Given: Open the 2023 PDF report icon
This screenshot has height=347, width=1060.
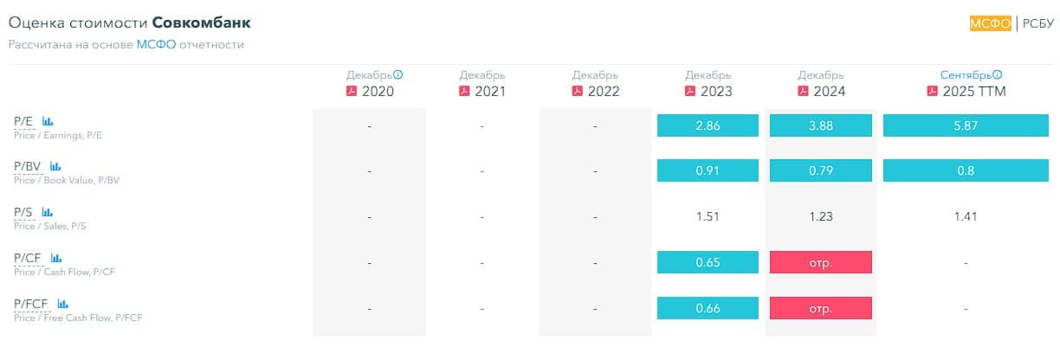Looking at the screenshot, I should 690,91.
